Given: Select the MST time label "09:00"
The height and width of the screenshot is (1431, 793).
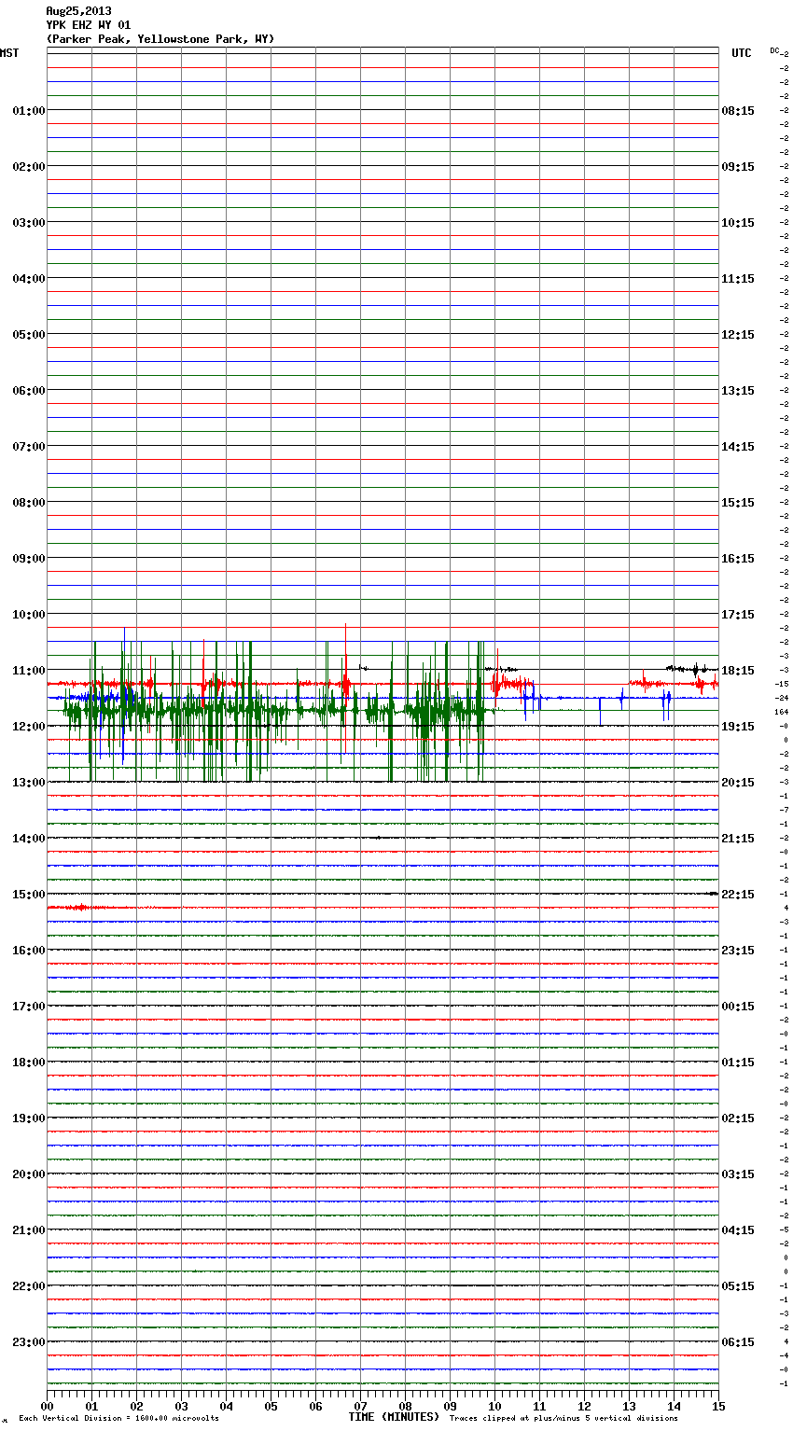Looking at the screenshot, I should tap(29, 559).
